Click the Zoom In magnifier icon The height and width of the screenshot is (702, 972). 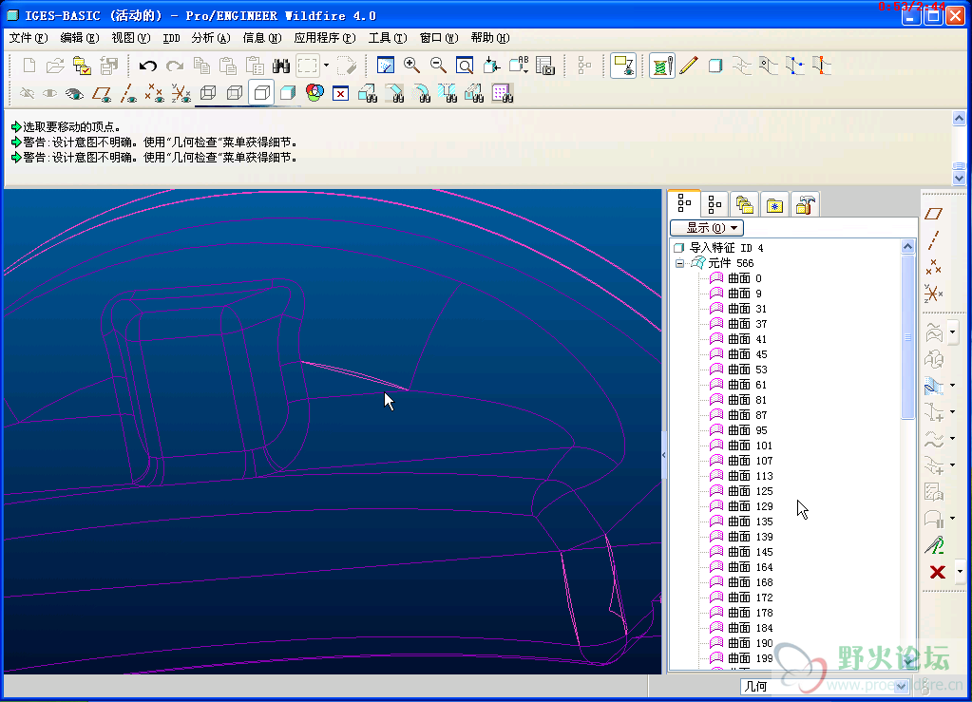(411, 66)
